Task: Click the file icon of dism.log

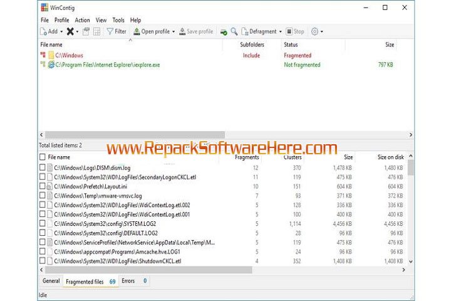Action: pyautogui.click(x=49, y=167)
